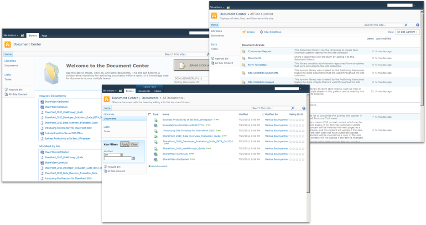Click site logo icon in All Site Content window

pyautogui.click(x=214, y=15)
